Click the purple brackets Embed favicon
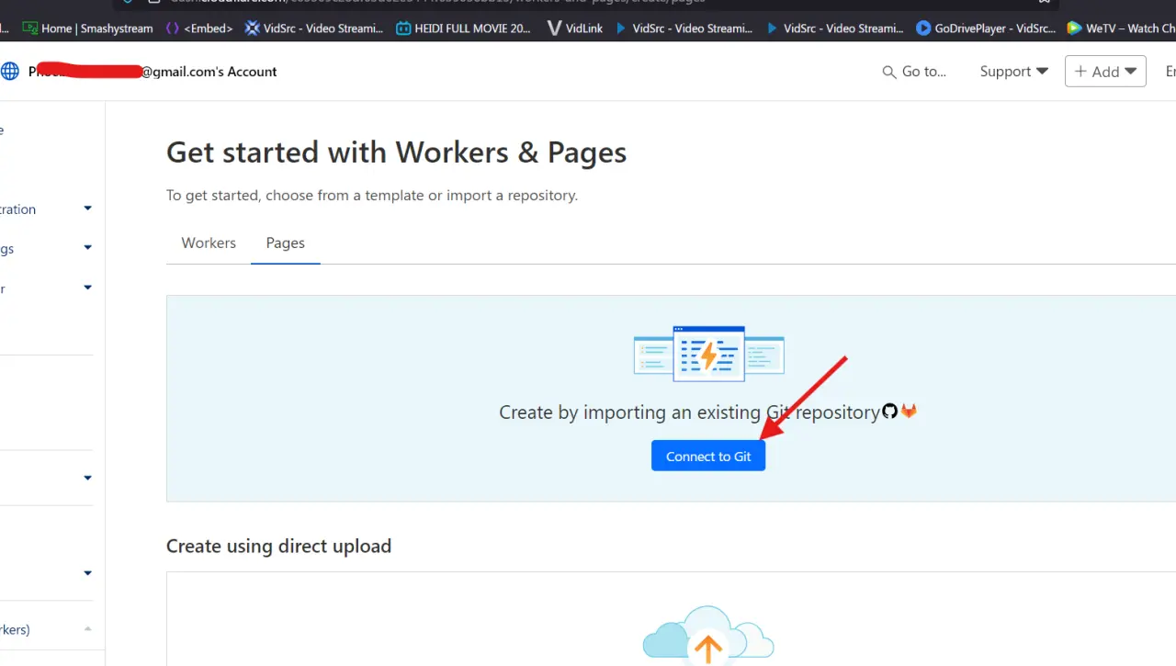Image resolution: width=1176 pixels, height=666 pixels. [x=172, y=28]
